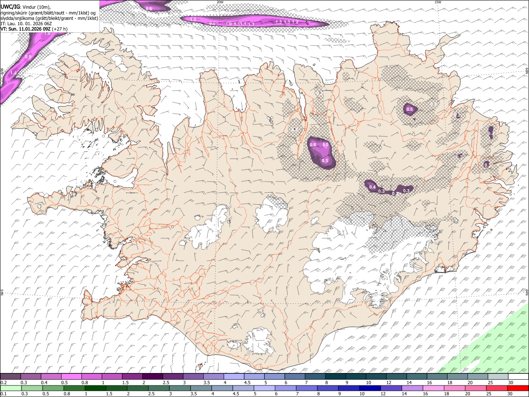The image size is (529, 397).
Task: Click the '20W' longitude label on the map
Action: click(x=220, y=2)
